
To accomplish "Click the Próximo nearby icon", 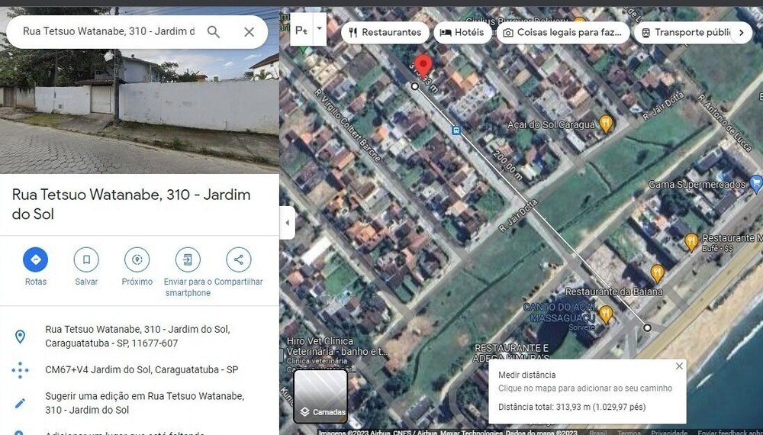I will click(137, 259).
